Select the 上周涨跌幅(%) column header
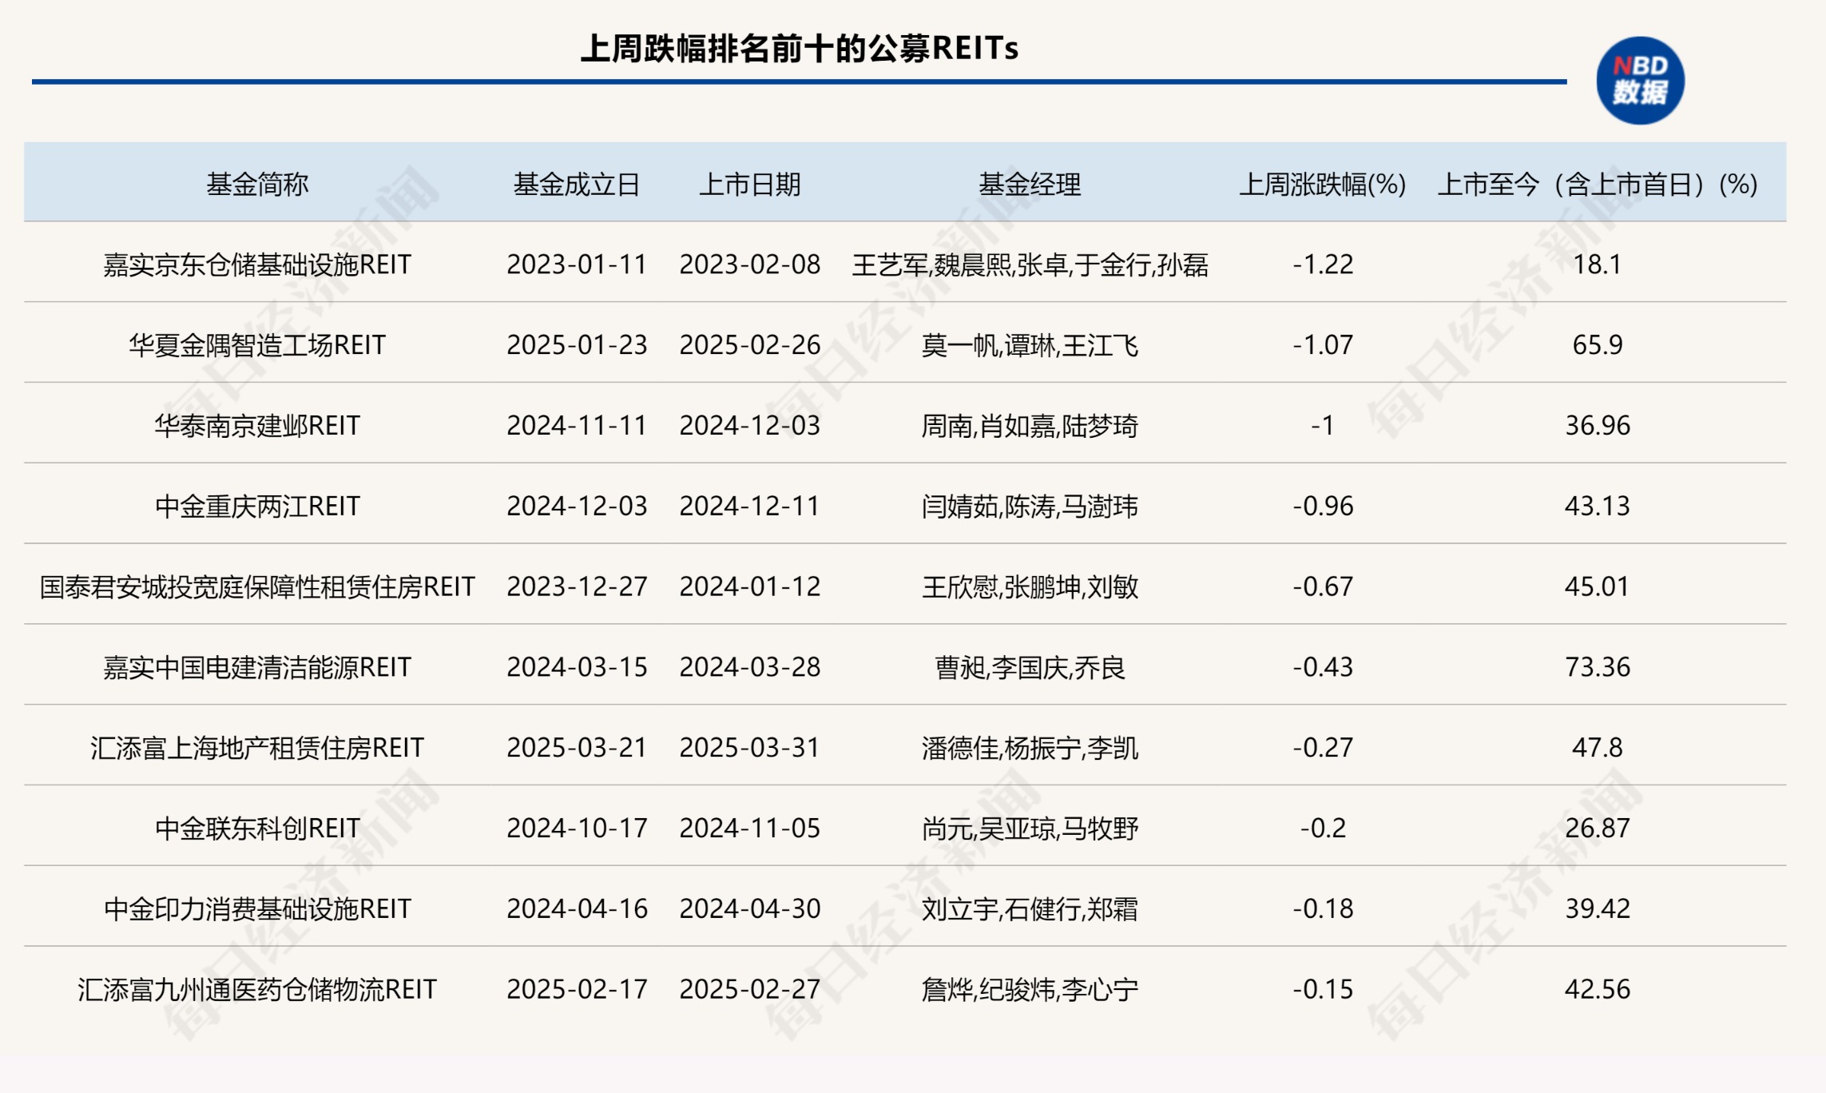The height and width of the screenshot is (1093, 1826). point(1322,182)
